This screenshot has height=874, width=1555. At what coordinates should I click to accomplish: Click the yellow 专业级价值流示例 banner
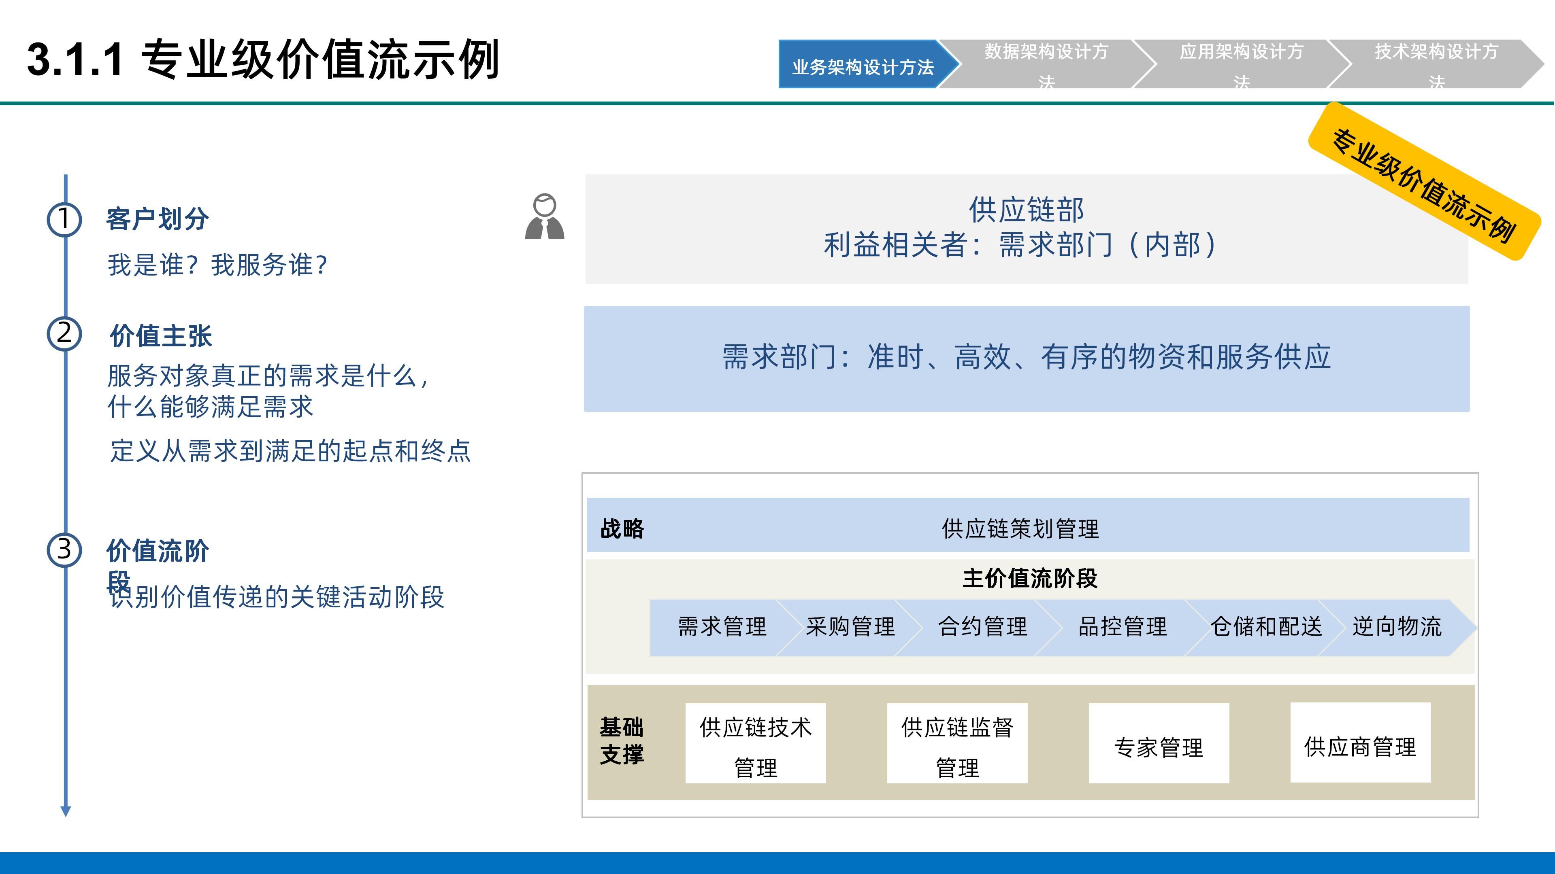click(x=1424, y=182)
